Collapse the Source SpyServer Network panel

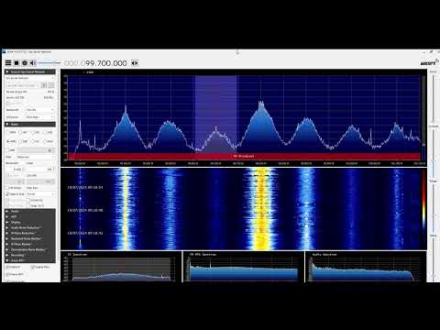pyautogui.click(x=30, y=71)
